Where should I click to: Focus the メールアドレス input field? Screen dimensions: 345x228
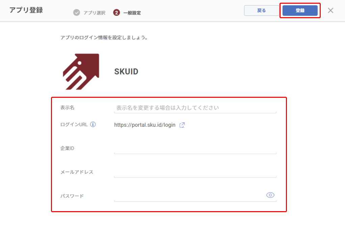(x=195, y=172)
